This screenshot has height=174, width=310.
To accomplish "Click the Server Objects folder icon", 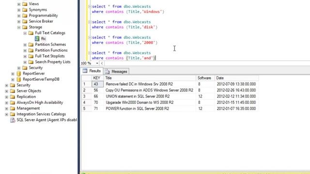I will point(13,91).
